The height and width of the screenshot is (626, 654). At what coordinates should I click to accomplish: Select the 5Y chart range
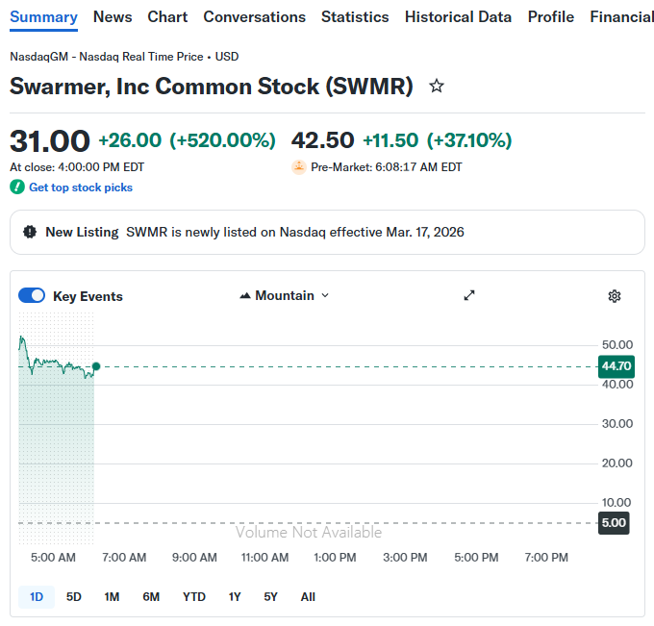pos(270,597)
